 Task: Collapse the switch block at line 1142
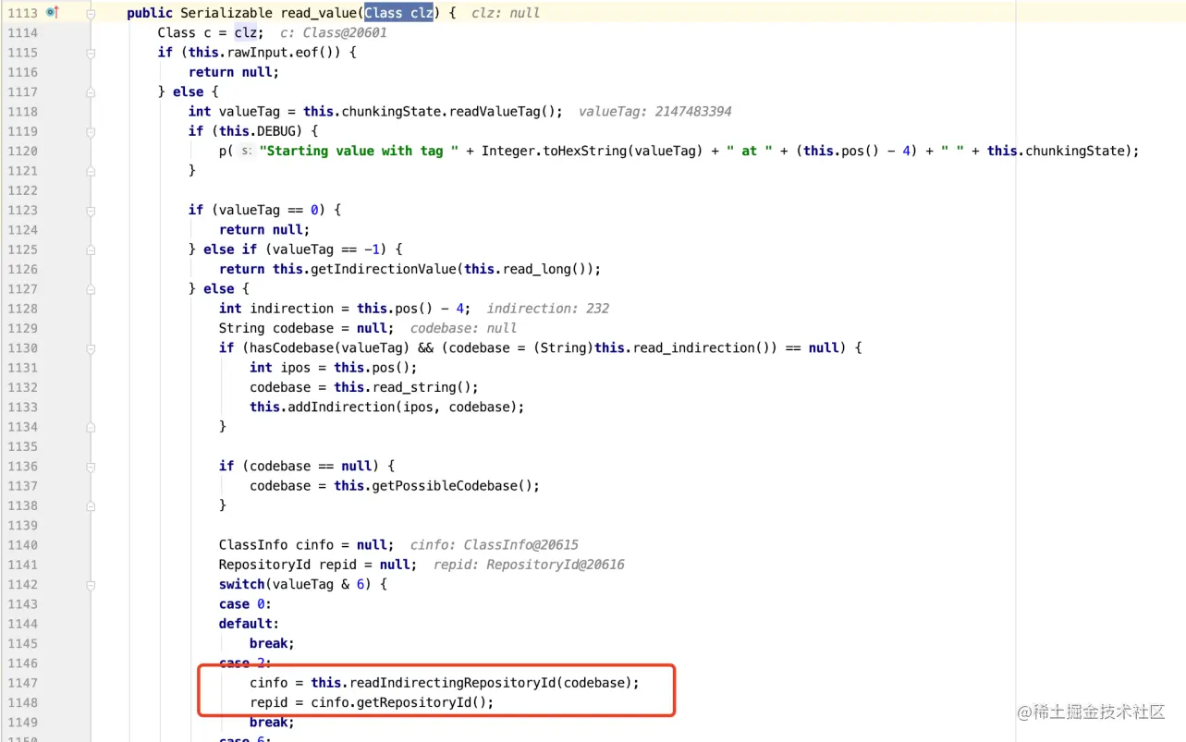91,585
